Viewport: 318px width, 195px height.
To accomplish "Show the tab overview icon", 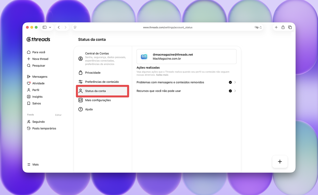I will click(x=290, y=27).
